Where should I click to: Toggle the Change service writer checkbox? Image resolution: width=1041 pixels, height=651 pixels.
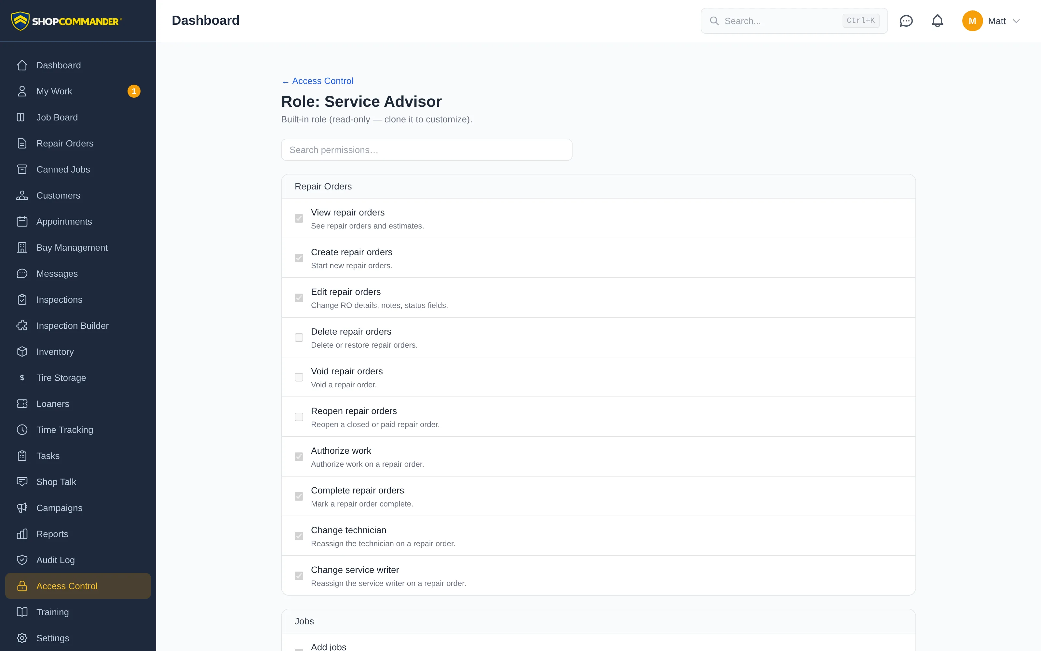tap(299, 576)
